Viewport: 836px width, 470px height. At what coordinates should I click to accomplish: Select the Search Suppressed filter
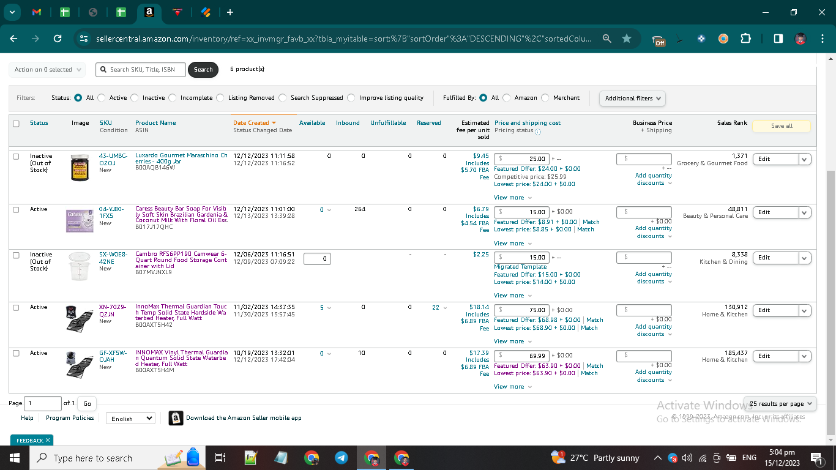tap(283, 98)
